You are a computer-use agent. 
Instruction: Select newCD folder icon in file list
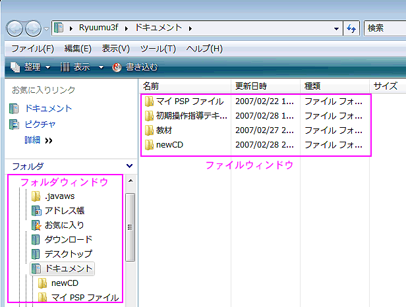coord(149,145)
